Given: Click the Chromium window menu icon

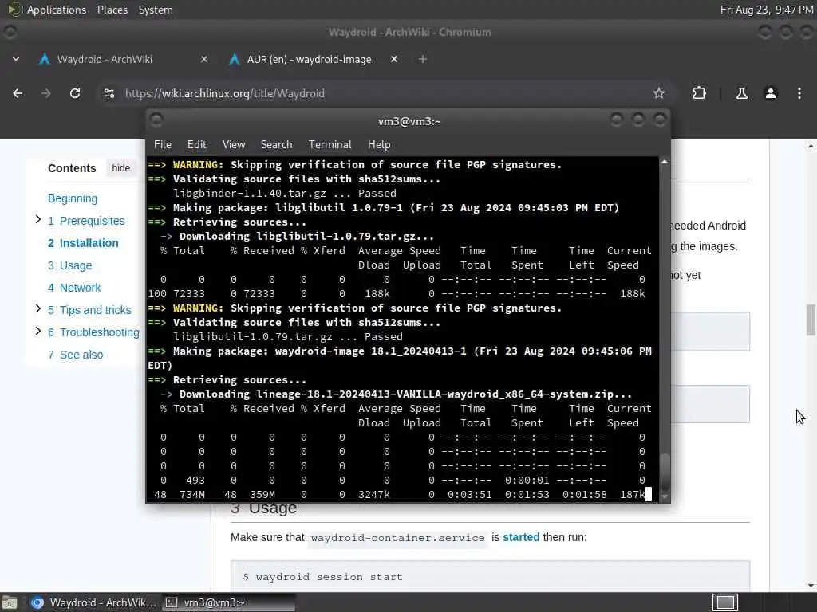Looking at the screenshot, I should 10,32.
